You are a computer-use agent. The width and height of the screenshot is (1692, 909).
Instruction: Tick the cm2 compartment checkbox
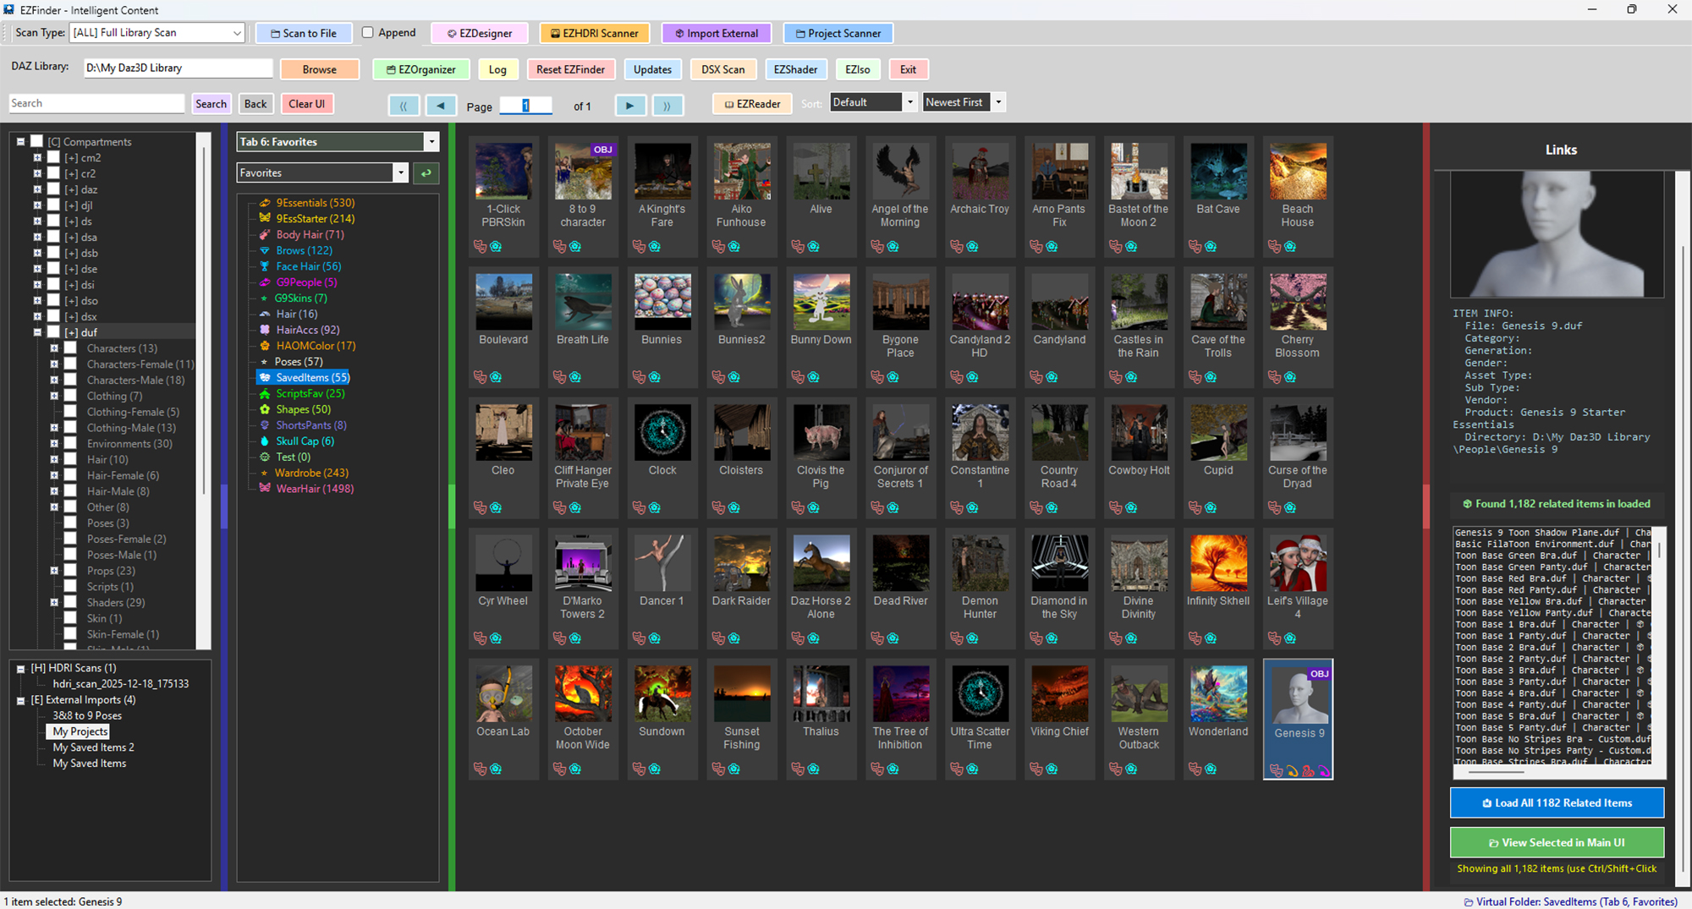(x=53, y=158)
